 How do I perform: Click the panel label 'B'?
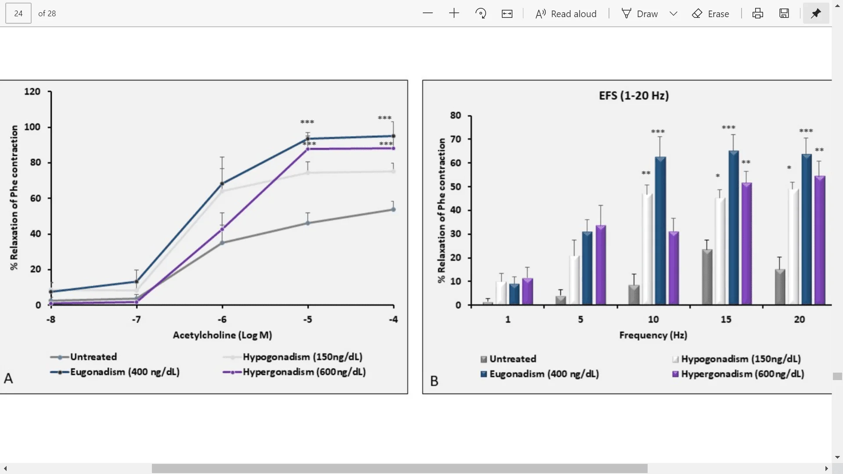pyautogui.click(x=434, y=381)
